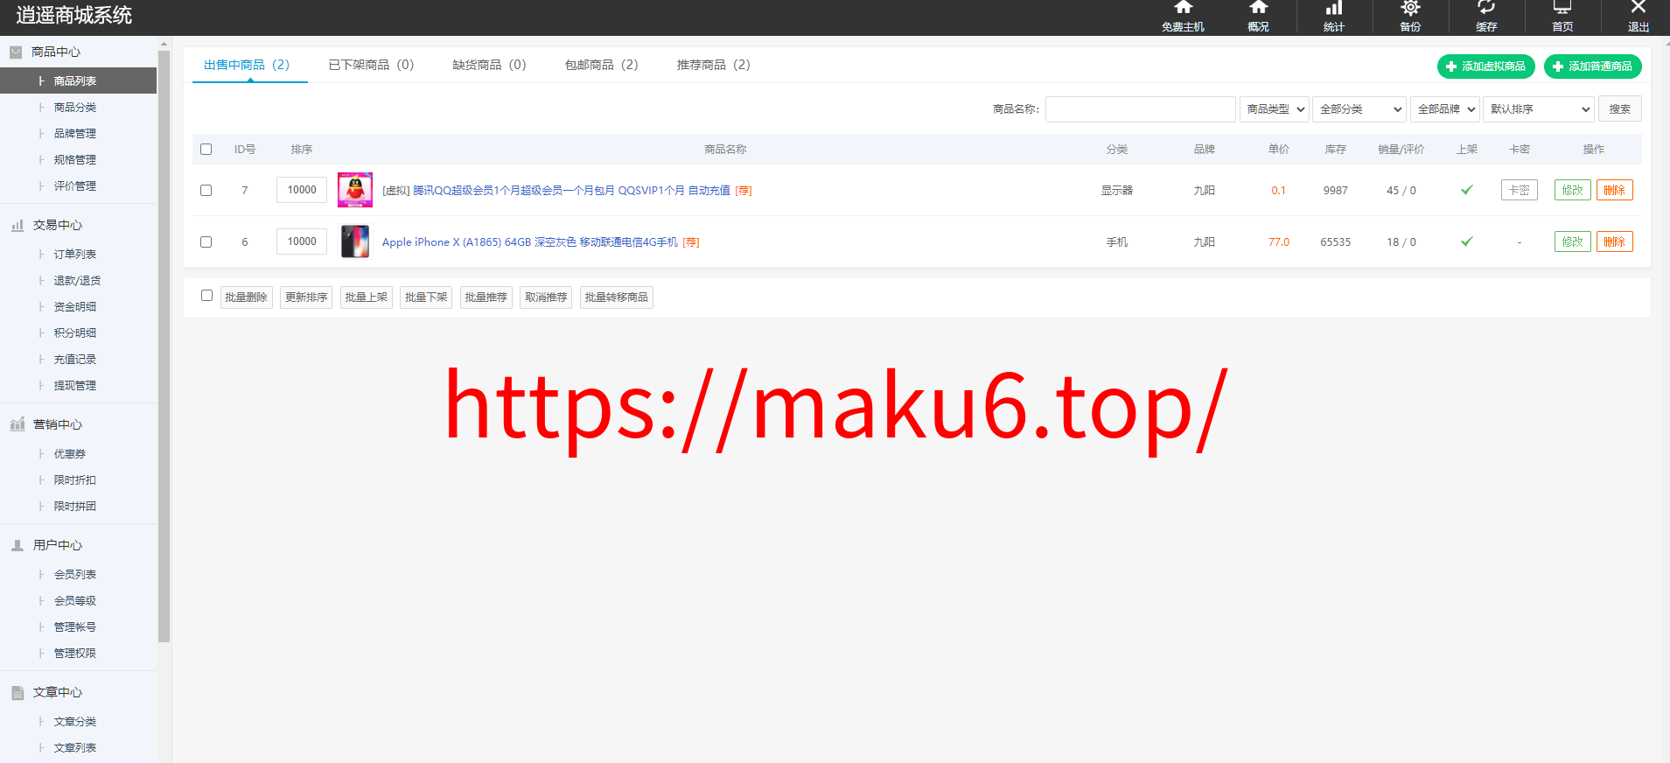
Task: Click the Apple iPhone X product thumbnail
Action: pyautogui.click(x=355, y=241)
